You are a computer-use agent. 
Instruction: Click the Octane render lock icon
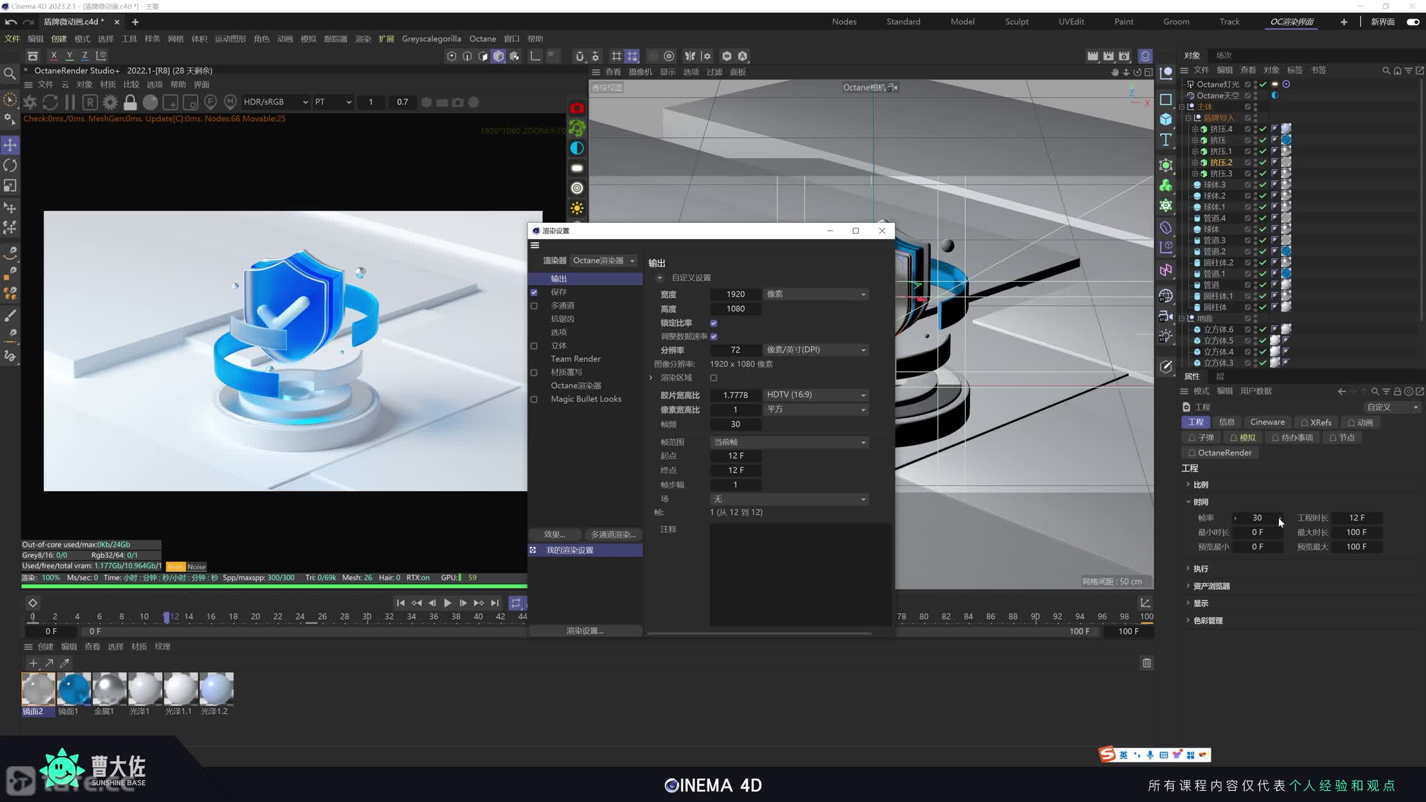point(130,102)
